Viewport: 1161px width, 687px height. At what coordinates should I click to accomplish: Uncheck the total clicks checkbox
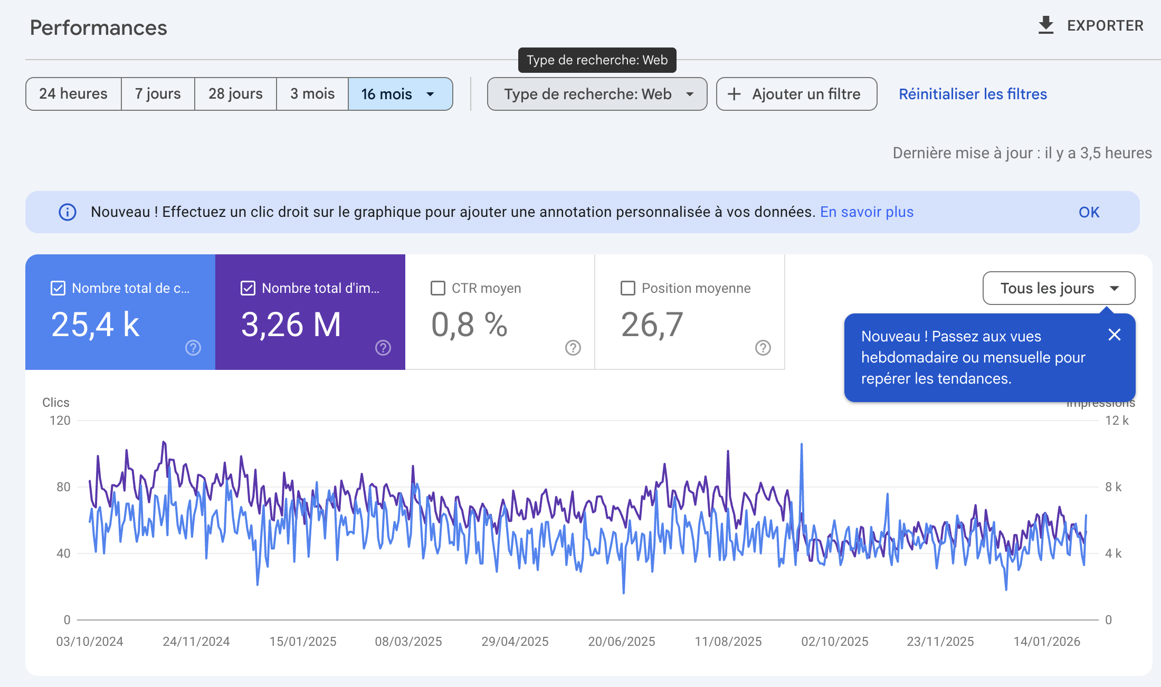click(x=58, y=288)
